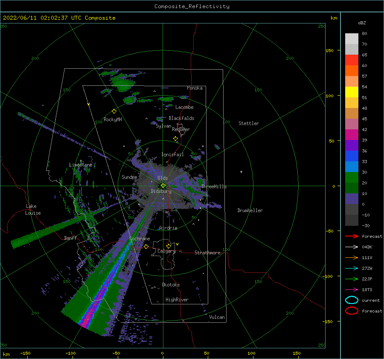Click the Didsbury town label
The width and height of the screenshot is (384, 359).
(161, 191)
